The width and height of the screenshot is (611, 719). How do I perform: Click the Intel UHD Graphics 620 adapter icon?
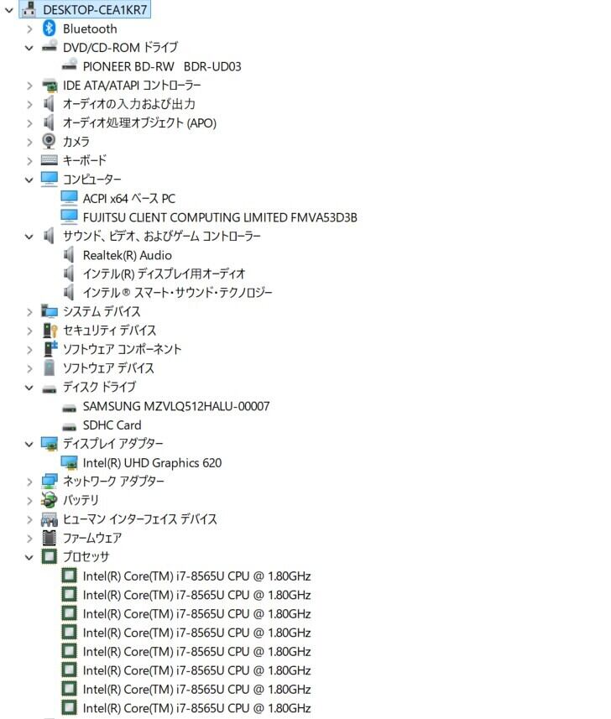[x=70, y=462]
